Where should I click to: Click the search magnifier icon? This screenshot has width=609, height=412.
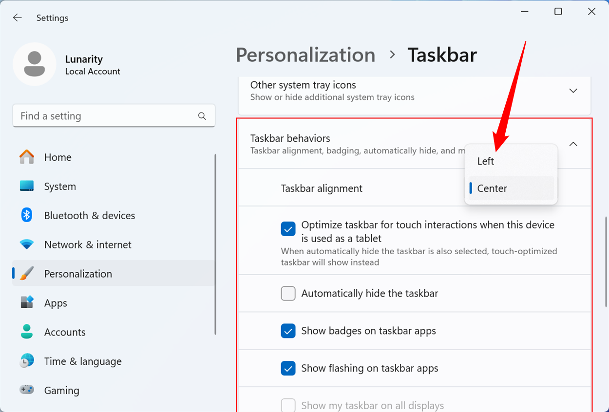click(202, 116)
